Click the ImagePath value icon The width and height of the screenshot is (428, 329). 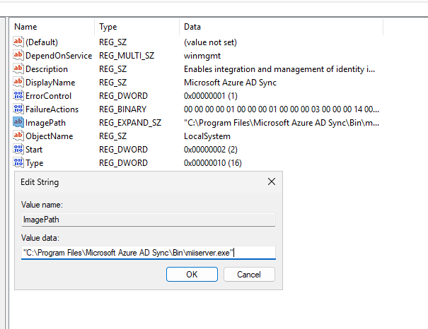(x=18, y=122)
